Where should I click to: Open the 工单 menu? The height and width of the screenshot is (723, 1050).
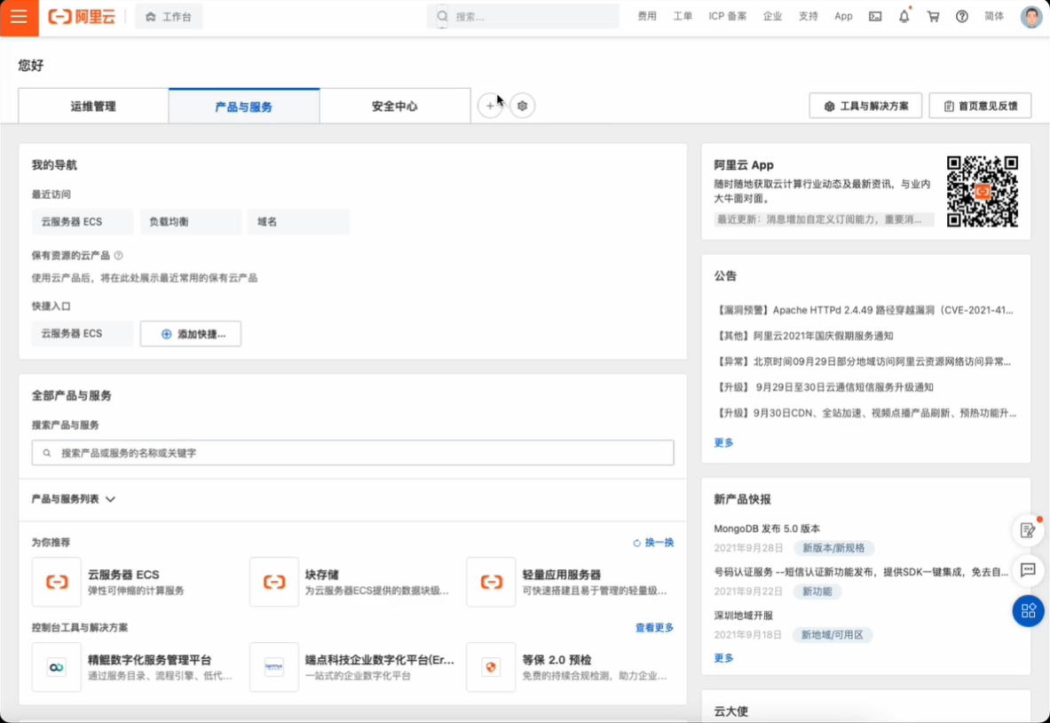tap(683, 17)
